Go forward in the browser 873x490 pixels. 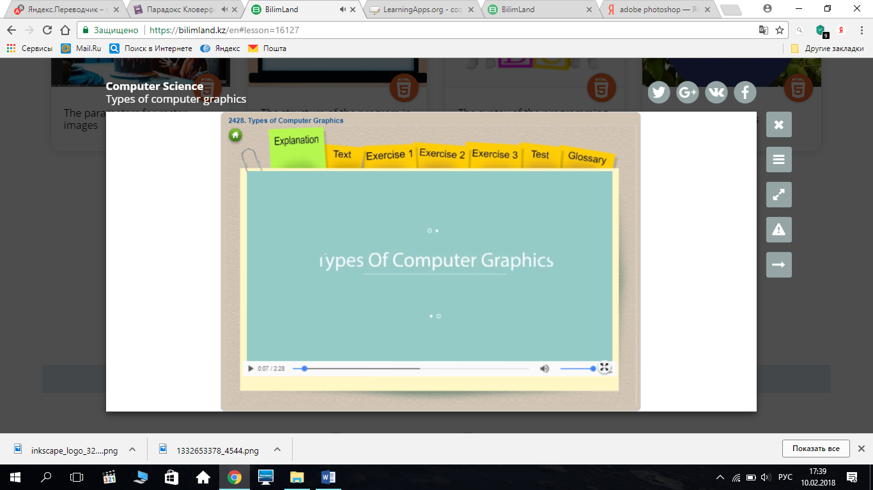(29, 30)
